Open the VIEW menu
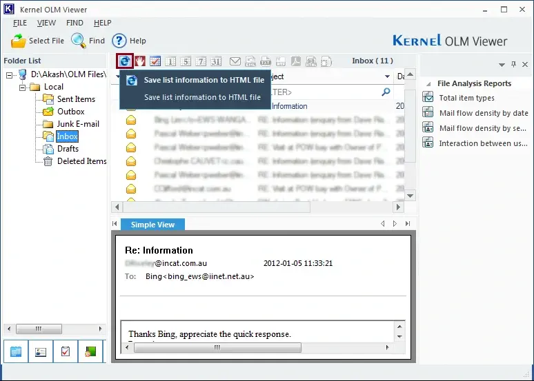The image size is (534, 381). point(46,23)
